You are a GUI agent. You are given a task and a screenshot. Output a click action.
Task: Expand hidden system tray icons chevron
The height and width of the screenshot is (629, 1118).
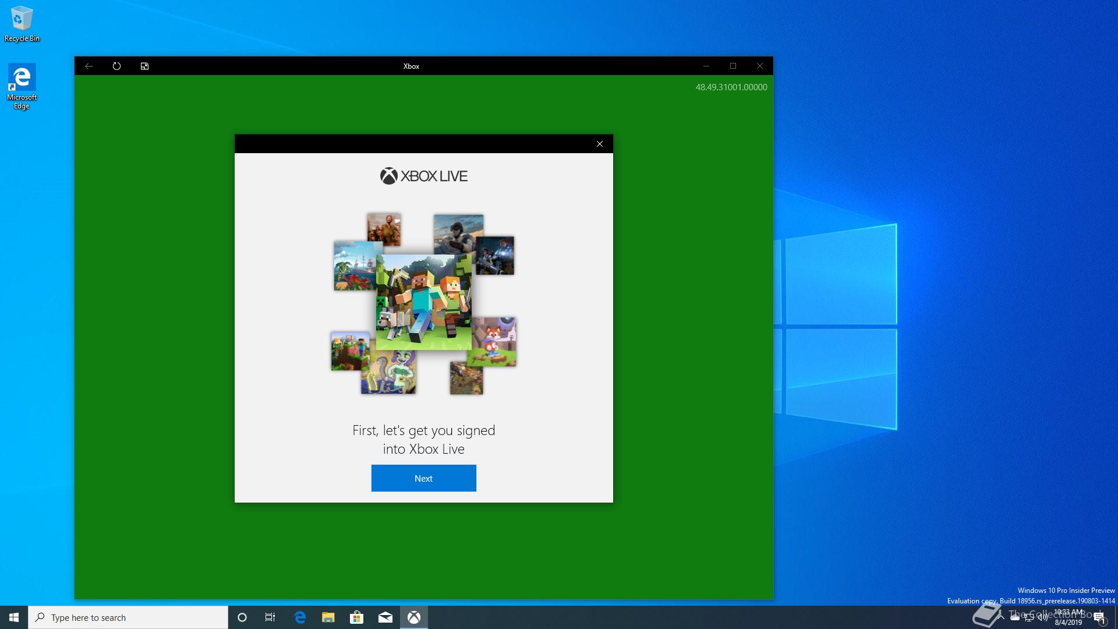(x=1001, y=617)
